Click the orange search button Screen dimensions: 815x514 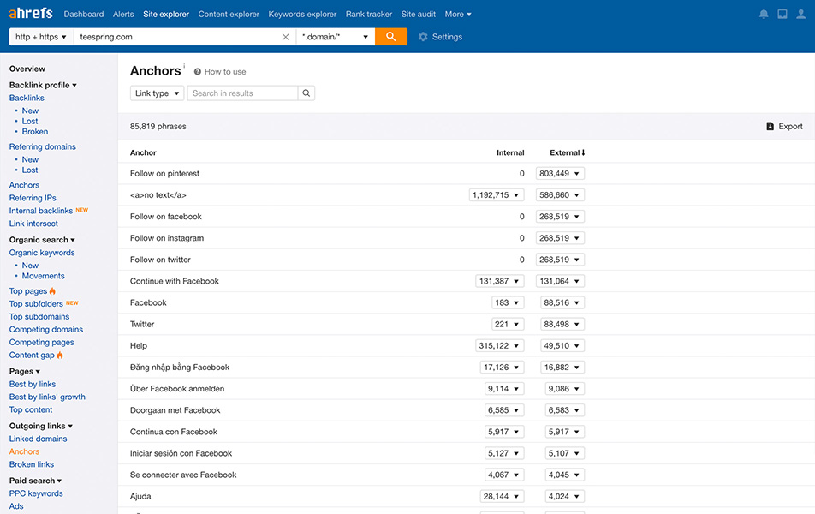click(391, 37)
